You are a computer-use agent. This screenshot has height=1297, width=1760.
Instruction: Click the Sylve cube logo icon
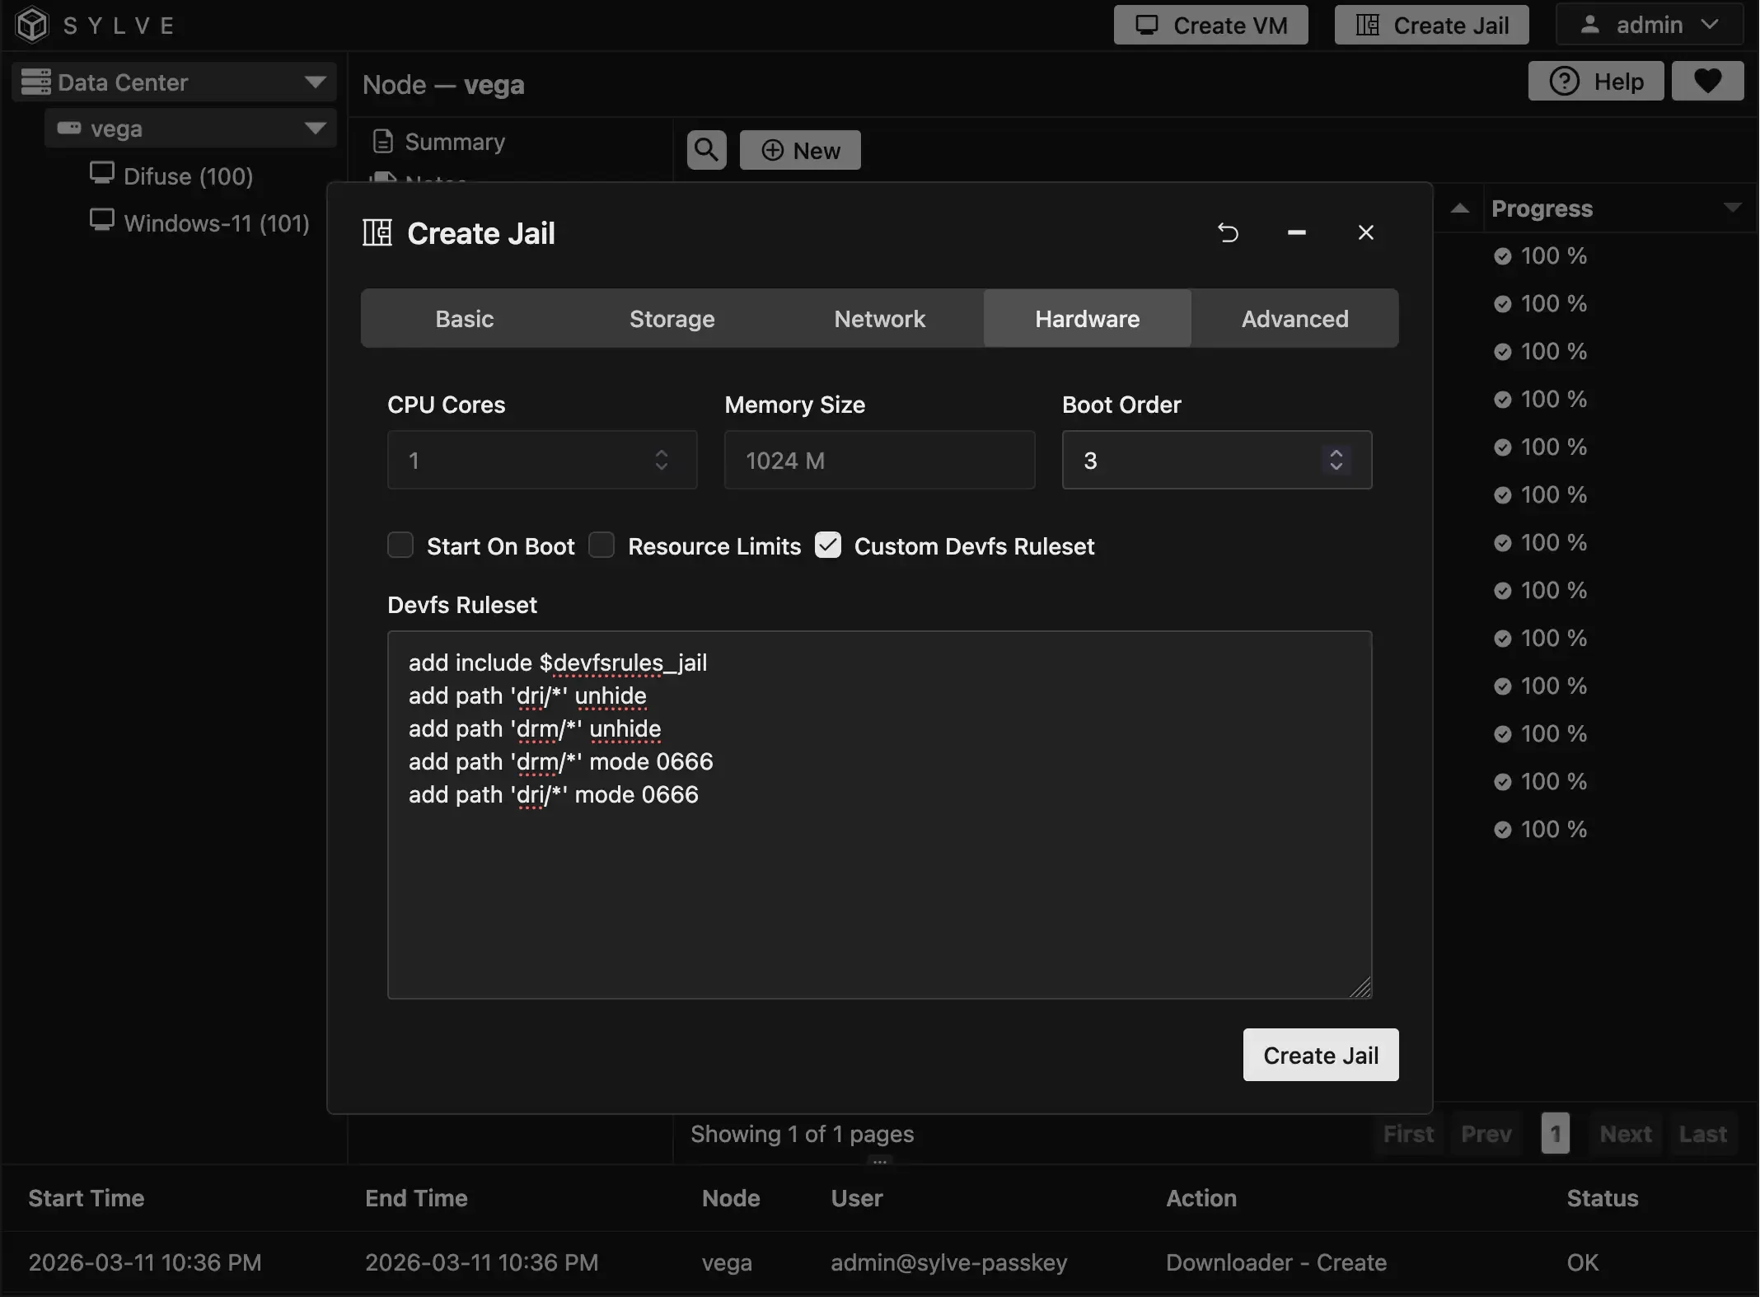(32, 25)
